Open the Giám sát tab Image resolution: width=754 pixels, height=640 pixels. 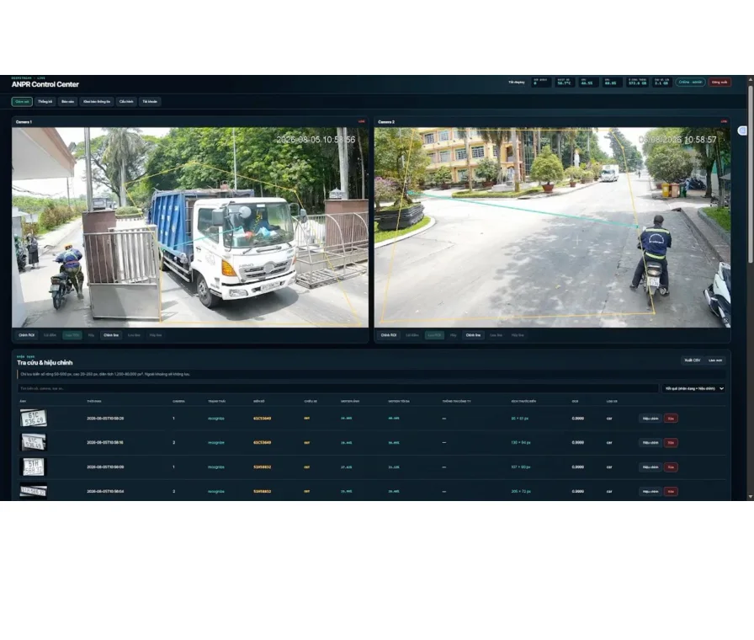(x=22, y=102)
